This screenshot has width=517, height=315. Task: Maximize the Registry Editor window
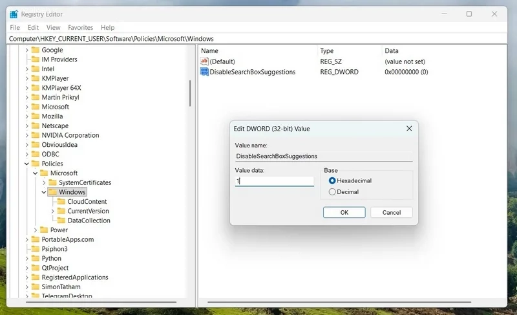469,14
